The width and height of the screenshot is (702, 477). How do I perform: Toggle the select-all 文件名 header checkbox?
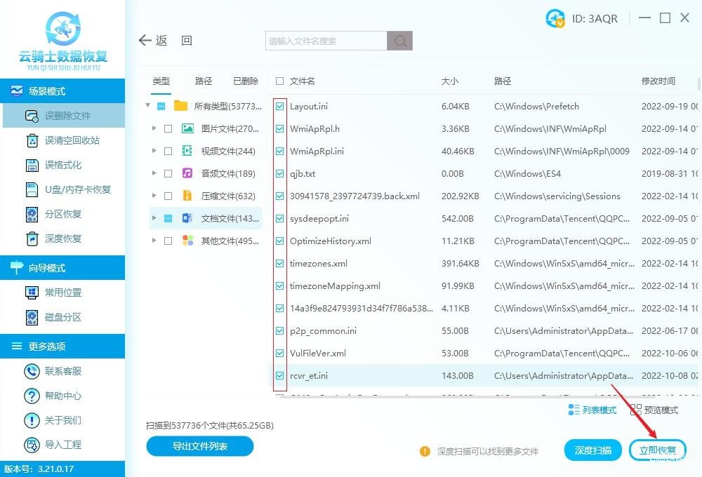coord(280,81)
